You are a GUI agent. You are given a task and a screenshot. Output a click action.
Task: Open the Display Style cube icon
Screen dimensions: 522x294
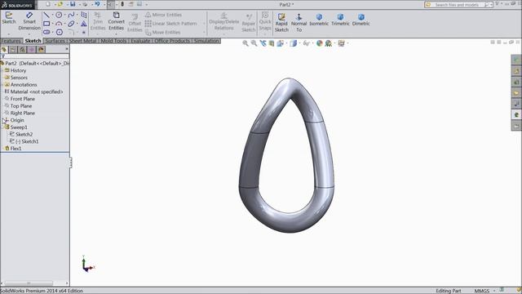tap(293, 43)
